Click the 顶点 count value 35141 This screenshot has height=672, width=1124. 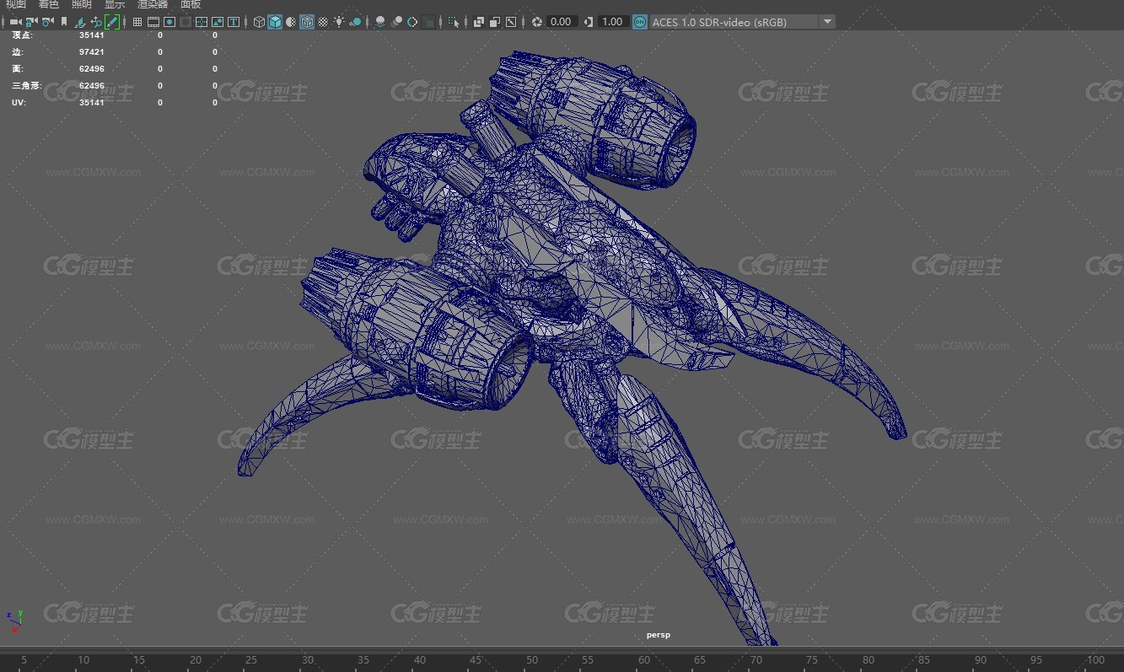point(92,35)
